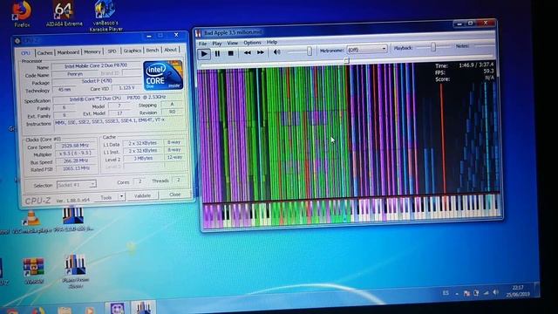This screenshot has width=558, height=314.
Task: Show hidden tray icons arrow
Action: click(457, 294)
